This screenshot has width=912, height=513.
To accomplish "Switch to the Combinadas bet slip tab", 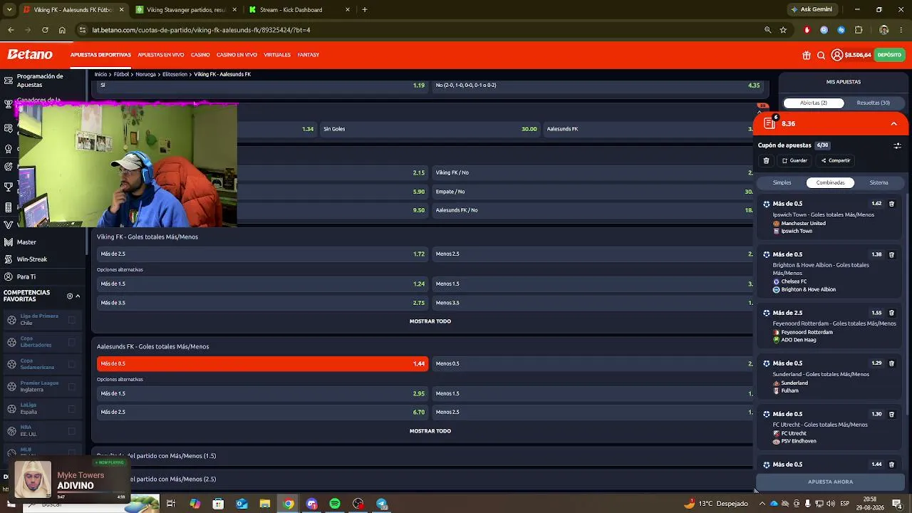I will (x=830, y=182).
